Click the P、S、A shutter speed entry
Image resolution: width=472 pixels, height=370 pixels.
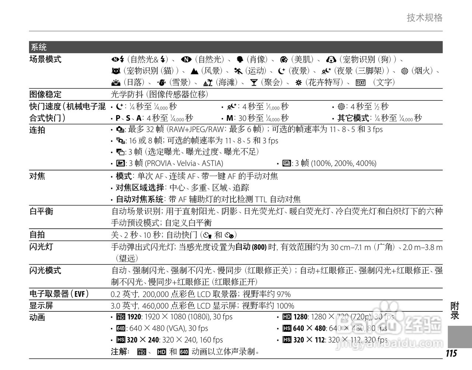[154, 118]
